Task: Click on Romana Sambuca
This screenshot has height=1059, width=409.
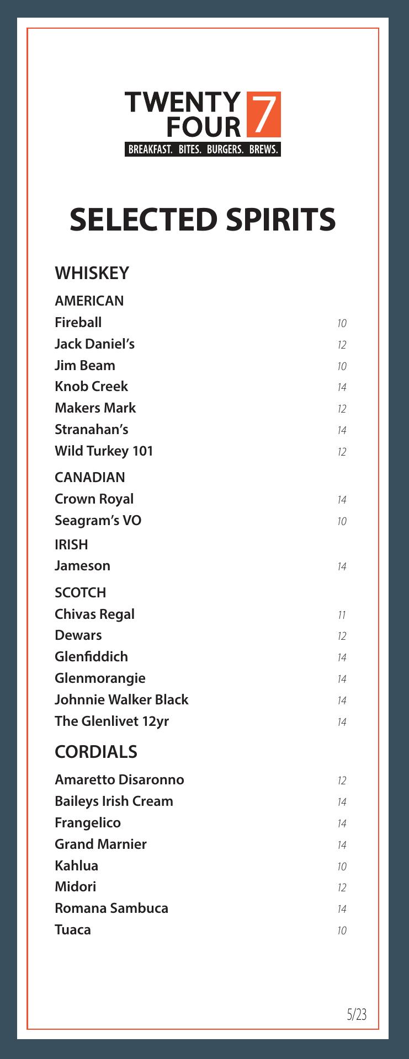Action: pyautogui.click(x=111, y=908)
